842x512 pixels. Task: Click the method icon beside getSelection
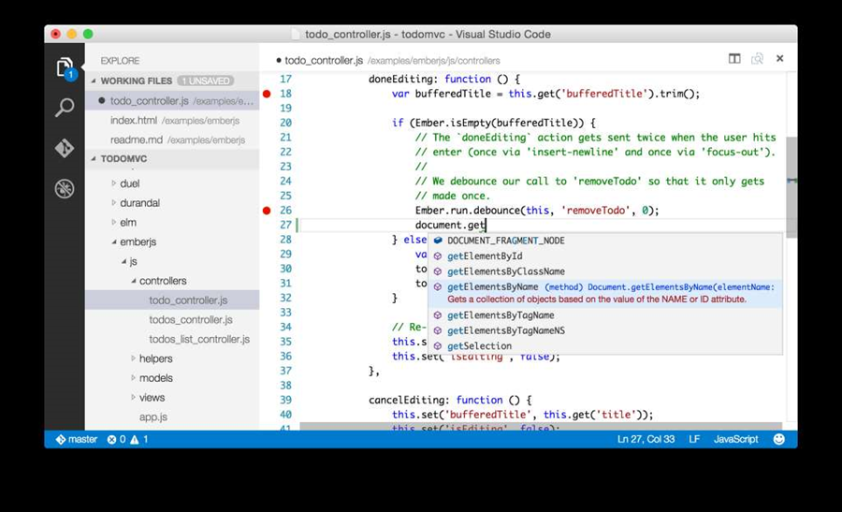point(438,346)
